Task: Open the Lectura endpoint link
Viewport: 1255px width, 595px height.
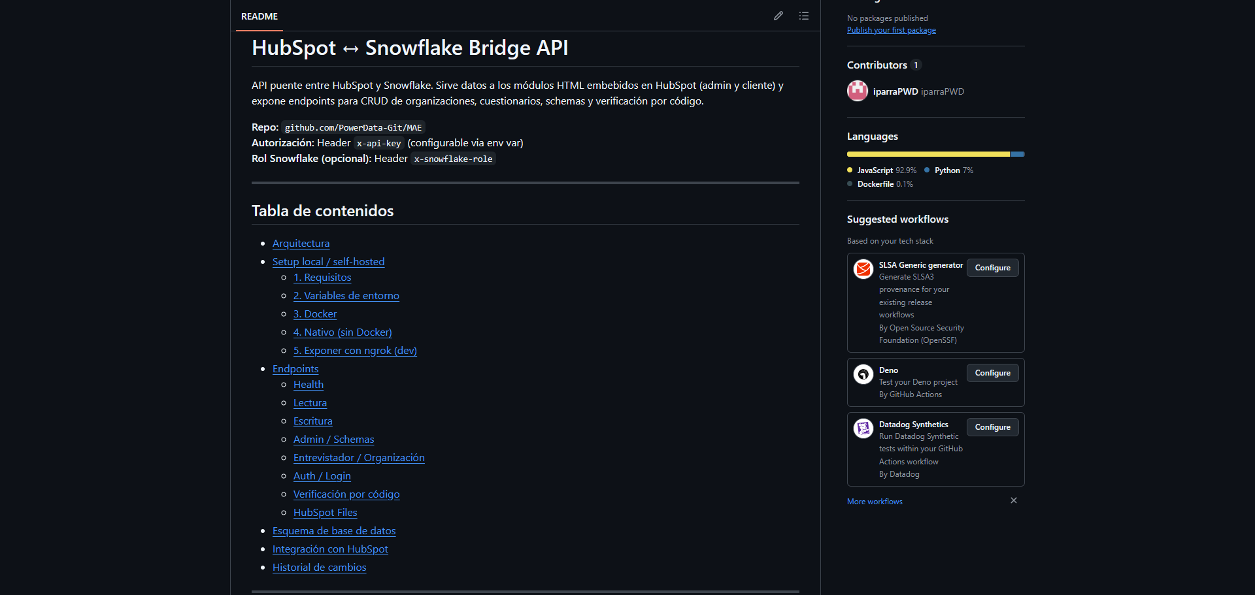Action: coord(310,402)
